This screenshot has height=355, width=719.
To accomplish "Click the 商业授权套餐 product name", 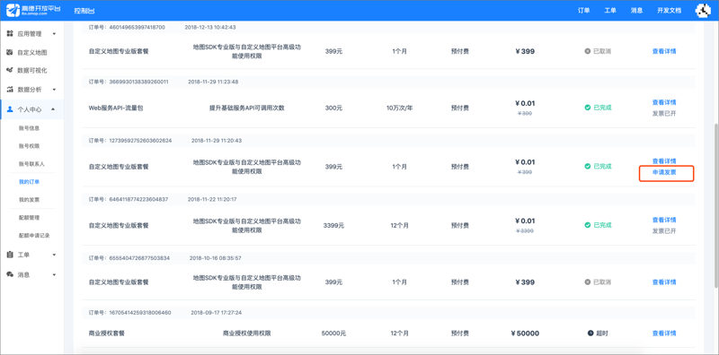I will pos(106,333).
